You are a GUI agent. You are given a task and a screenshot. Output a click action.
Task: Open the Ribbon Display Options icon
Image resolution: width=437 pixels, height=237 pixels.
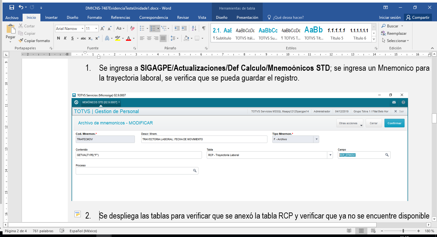coord(385,7)
